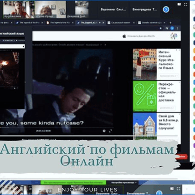Viewport: 195px width, 195px height.
Task: Click gallery view icon in bottom Zoom bar
Action: click(x=172, y=189)
